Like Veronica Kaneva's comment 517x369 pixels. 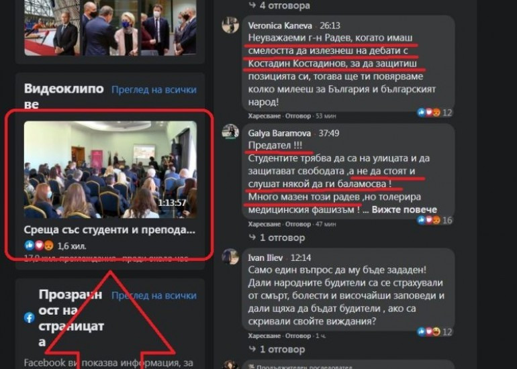click(265, 116)
